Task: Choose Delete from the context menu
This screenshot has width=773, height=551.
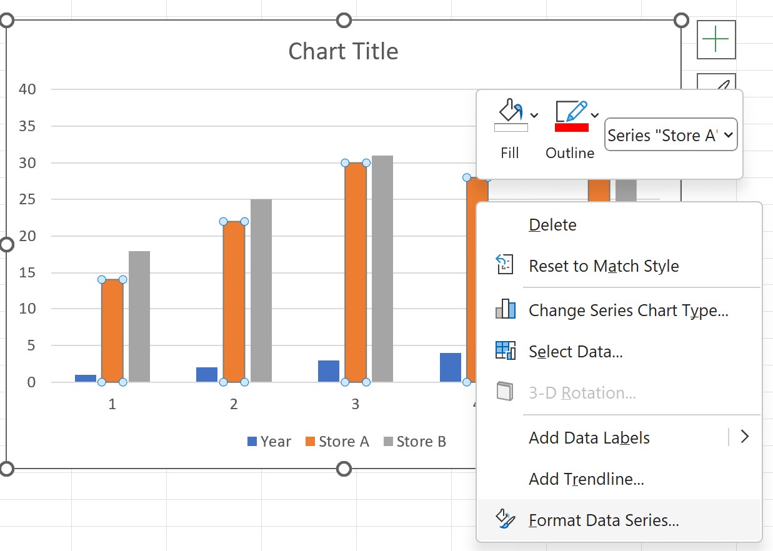Action: pos(552,224)
